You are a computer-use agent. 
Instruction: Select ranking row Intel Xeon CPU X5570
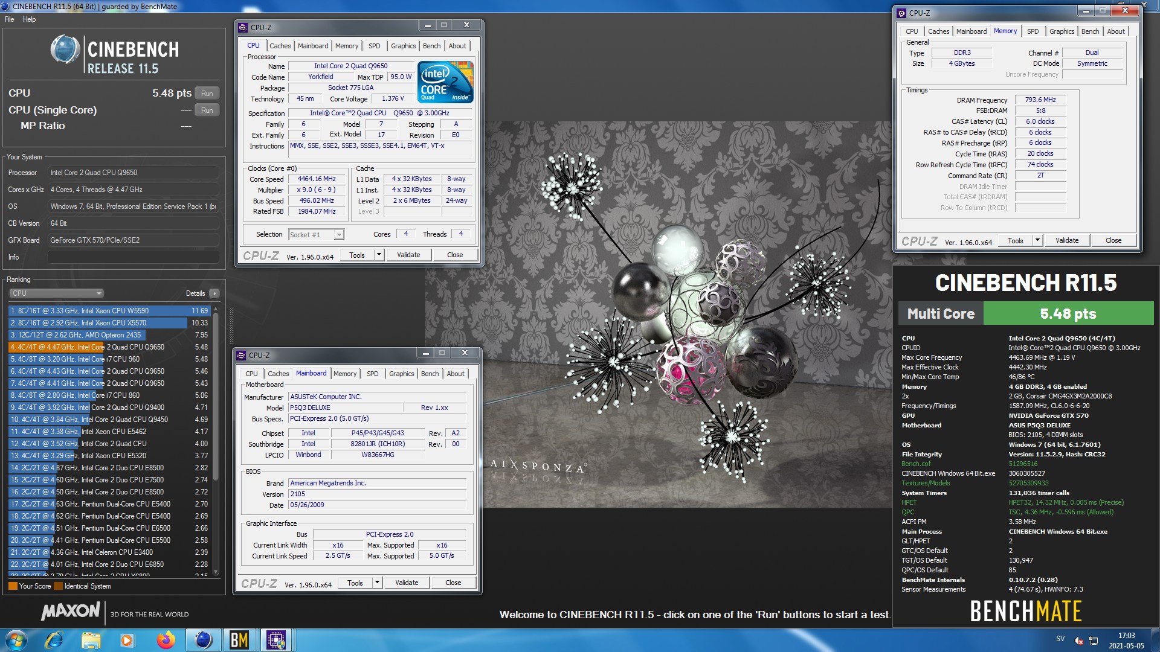pyautogui.click(x=109, y=323)
